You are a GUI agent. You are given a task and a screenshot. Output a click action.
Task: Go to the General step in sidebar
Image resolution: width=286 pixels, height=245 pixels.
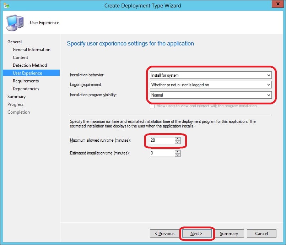(x=15, y=42)
